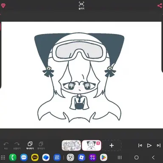The height and width of the screenshot is (163, 163).
Task: Go to home screen via circle button
Action: [x=136, y=157]
